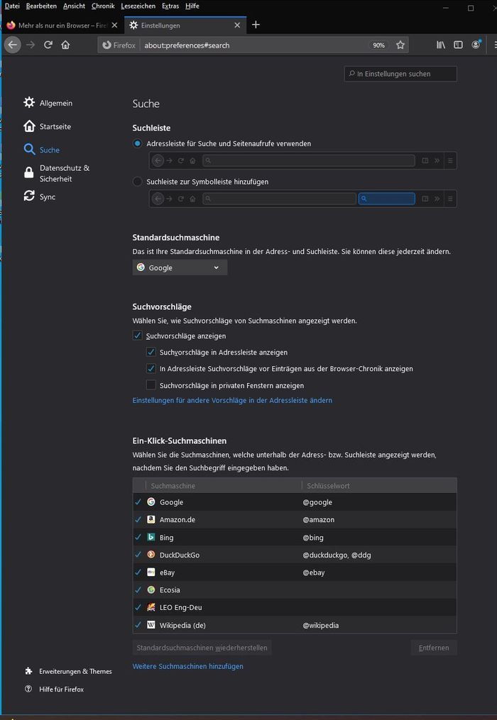Image resolution: width=497 pixels, height=720 pixels.
Task: Click Weitere Suchmaschinen hinzufügen link
Action: point(188,666)
